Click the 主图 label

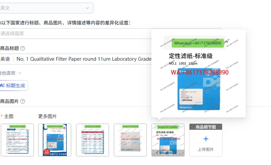click(9, 116)
